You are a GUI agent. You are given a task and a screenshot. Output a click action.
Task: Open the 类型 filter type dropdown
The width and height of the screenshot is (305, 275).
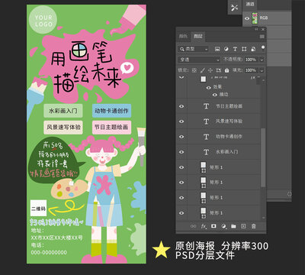coord(194,49)
